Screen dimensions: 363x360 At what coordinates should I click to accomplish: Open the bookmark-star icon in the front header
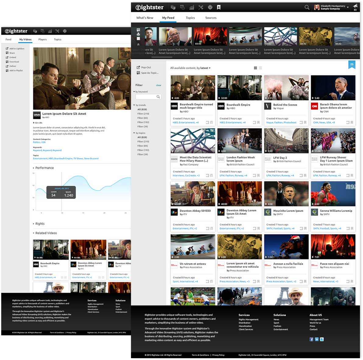[219, 7]
